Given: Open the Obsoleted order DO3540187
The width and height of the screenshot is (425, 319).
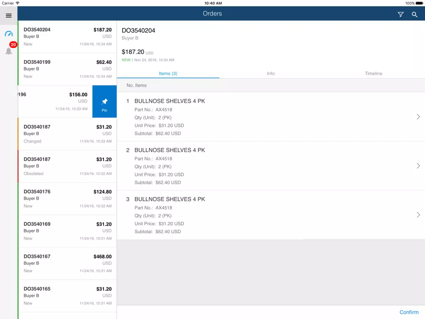Looking at the screenshot, I should point(67,166).
